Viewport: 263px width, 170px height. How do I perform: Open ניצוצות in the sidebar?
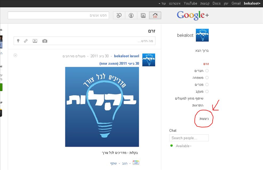pyautogui.click(x=204, y=119)
